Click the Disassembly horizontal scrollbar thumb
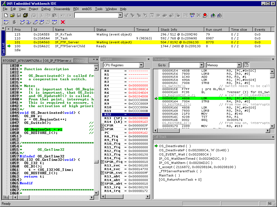This screenshot has height=207, width=277. click(x=169, y=131)
